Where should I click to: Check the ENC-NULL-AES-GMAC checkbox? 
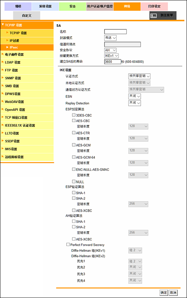coord(74,169)
